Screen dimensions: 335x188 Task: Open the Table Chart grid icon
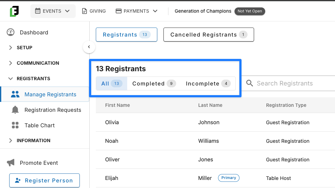(15, 125)
